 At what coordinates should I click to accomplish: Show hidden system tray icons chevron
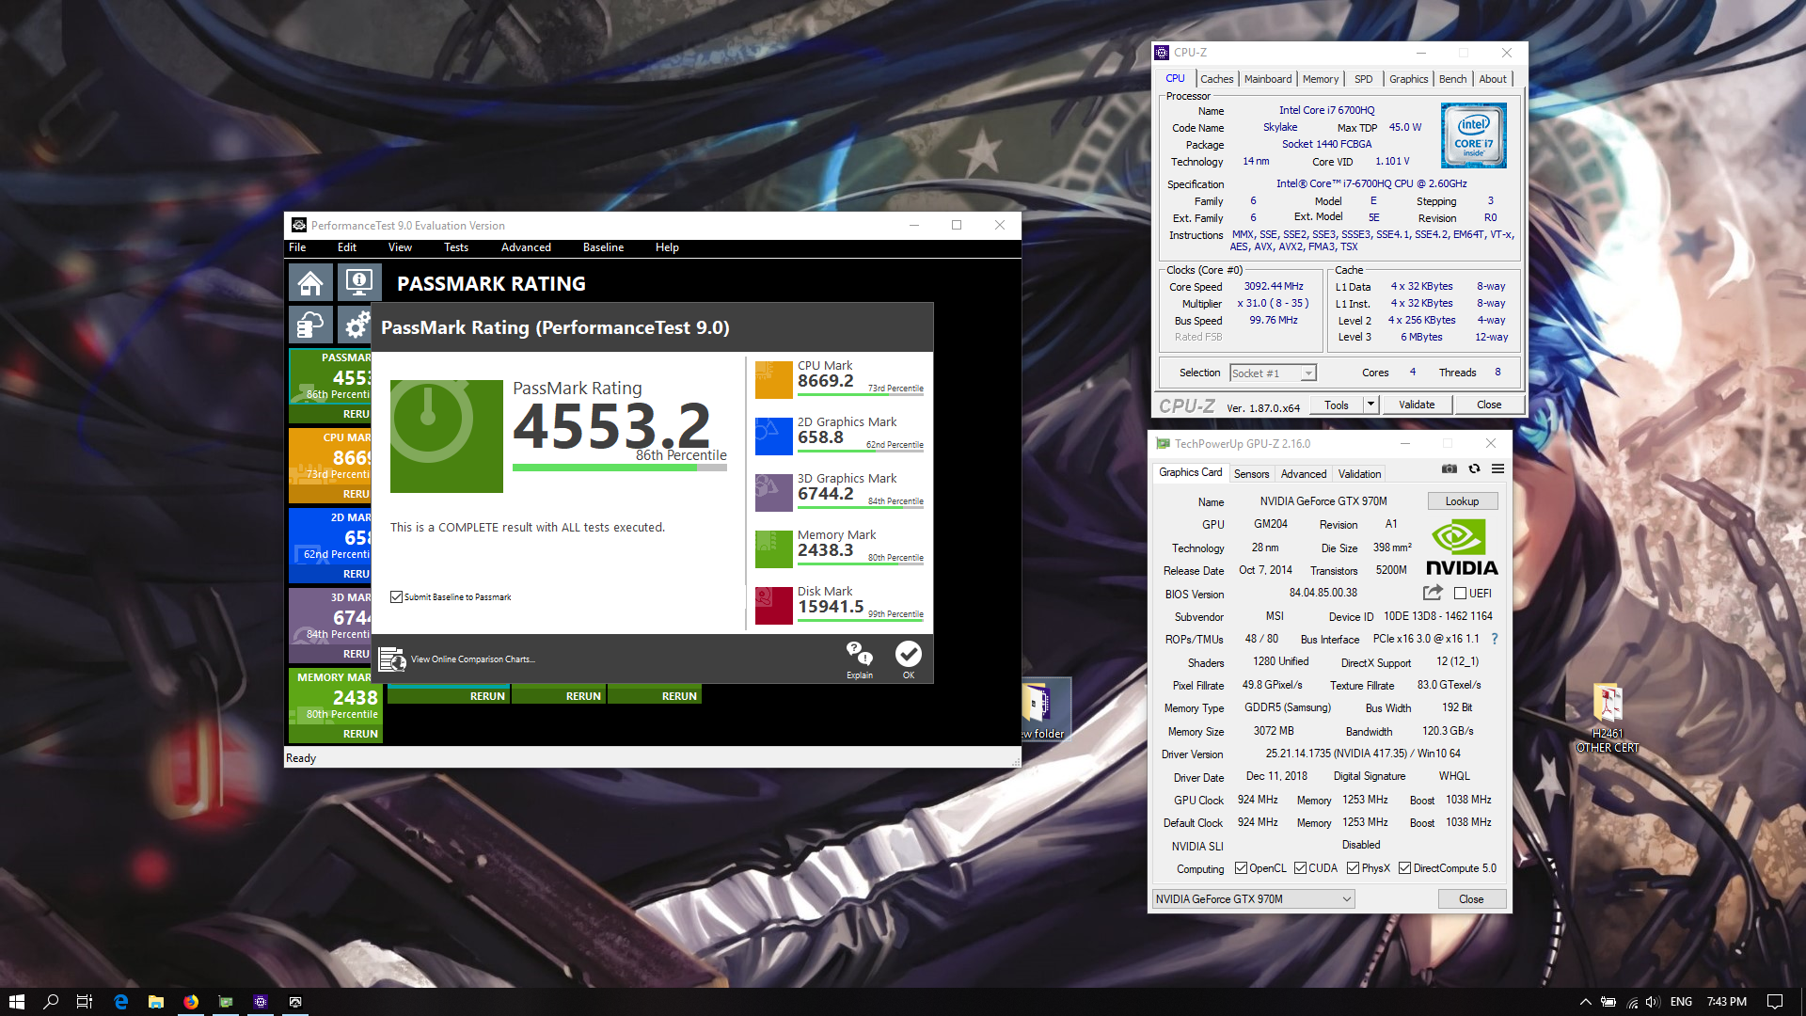[1585, 1002]
